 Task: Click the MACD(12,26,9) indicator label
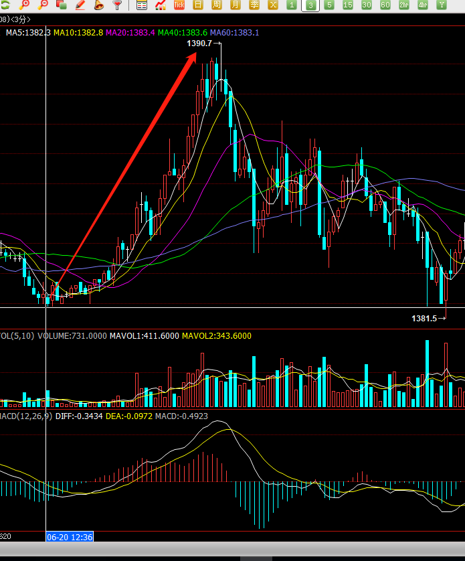coord(25,416)
